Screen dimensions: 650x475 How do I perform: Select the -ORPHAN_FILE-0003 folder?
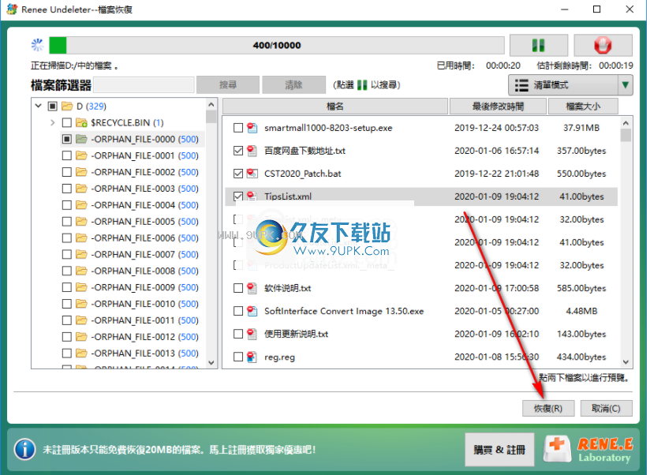(144, 189)
